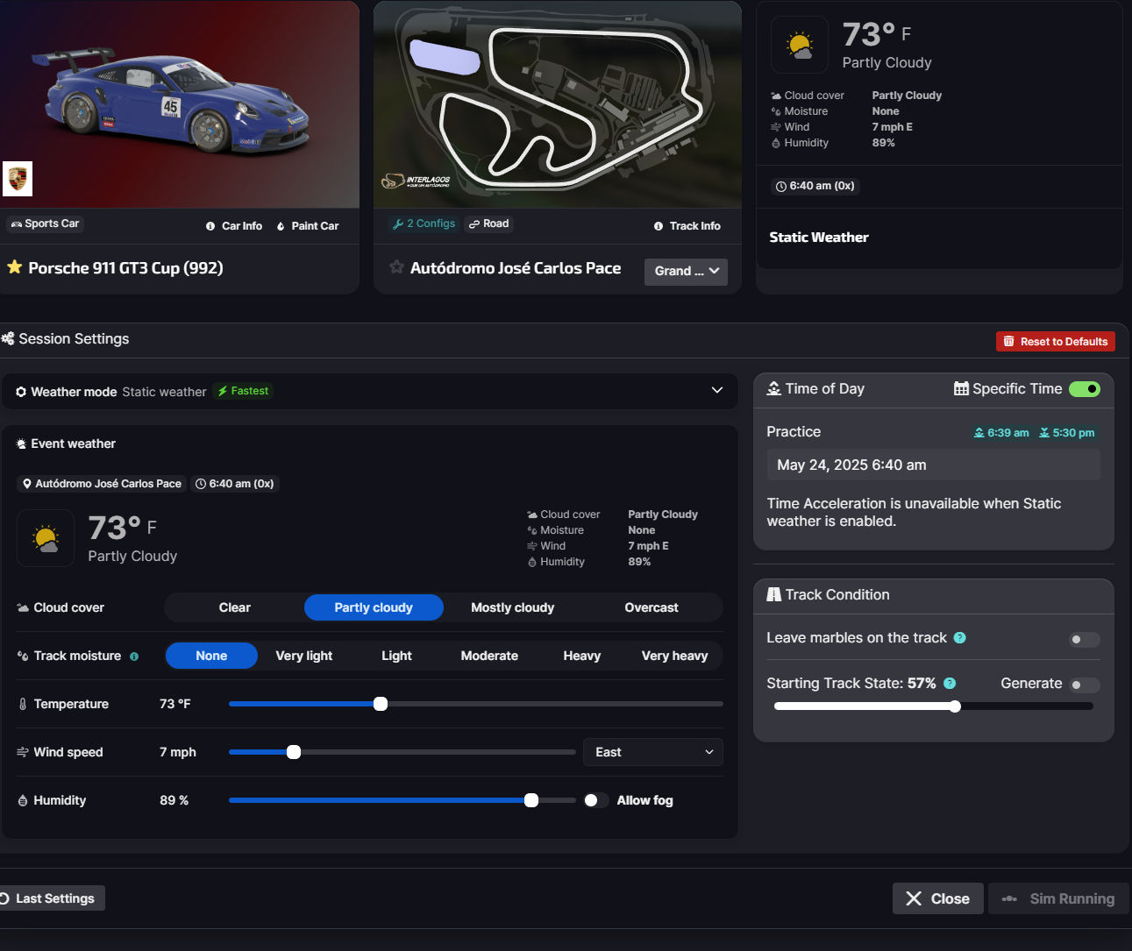Click the May 24, 2025 6:40 am date field
The image size is (1132, 951).
[x=934, y=465]
